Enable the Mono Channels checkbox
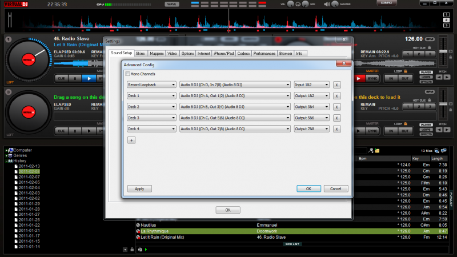This screenshot has width=457, height=257. [128, 74]
